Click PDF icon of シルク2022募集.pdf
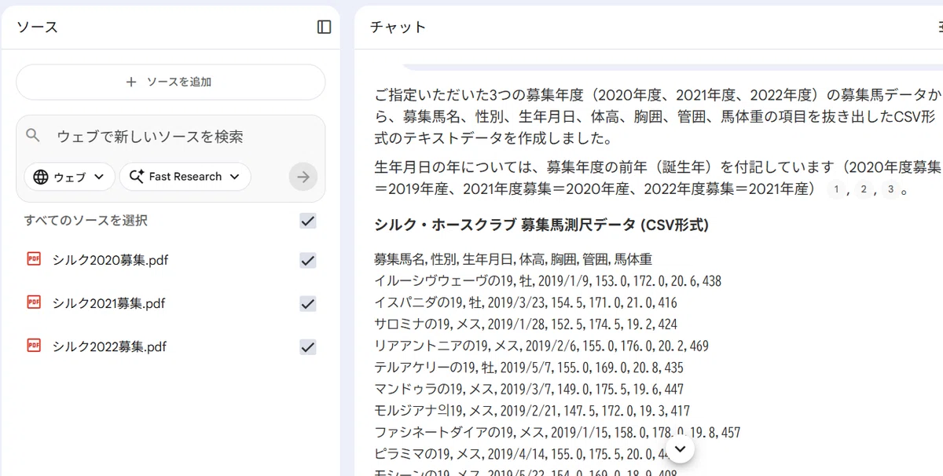The width and height of the screenshot is (943, 476). click(34, 346)
